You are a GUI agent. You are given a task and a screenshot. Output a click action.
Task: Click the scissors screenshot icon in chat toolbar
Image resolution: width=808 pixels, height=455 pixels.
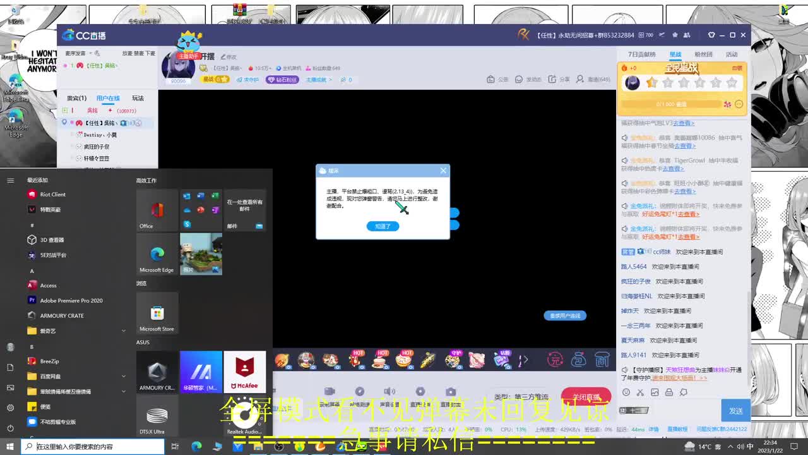click(x=640, y=392)
